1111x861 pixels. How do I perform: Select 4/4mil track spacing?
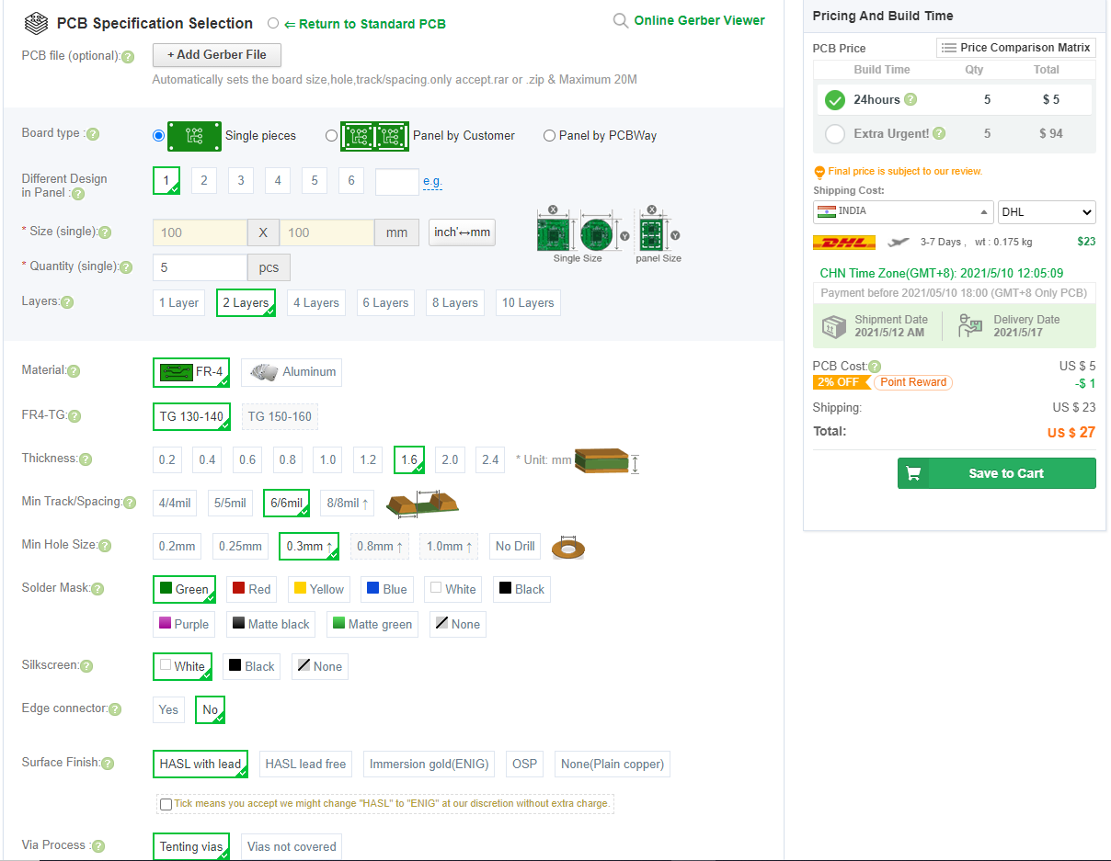click(x=175, y=503)
